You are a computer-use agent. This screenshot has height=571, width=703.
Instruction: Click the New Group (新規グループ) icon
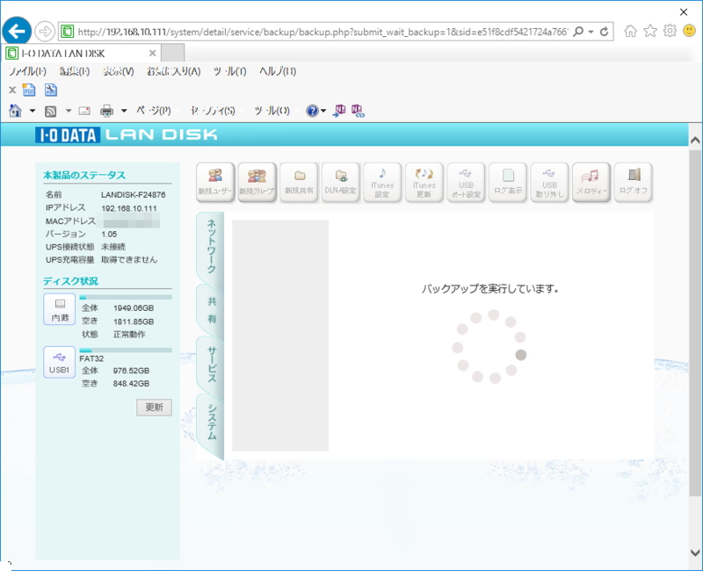pos(257,182)
